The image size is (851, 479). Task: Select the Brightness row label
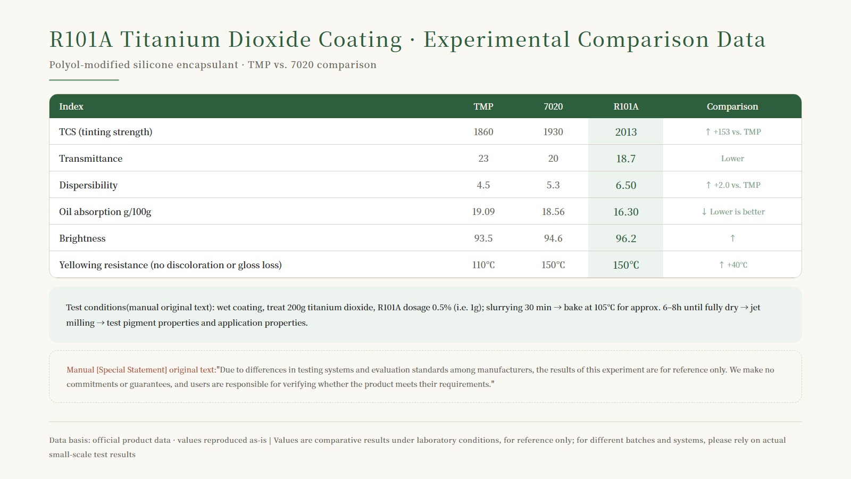tap(82, 238)
